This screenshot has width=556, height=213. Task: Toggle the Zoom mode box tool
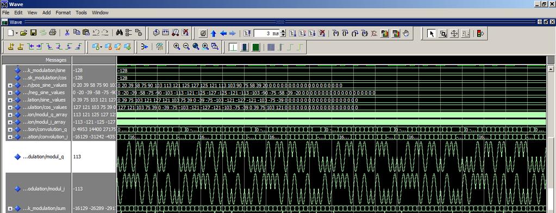pos(443,34)
